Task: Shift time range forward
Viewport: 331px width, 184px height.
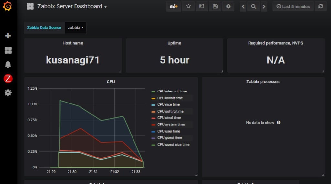Action: tap(264, 6)
